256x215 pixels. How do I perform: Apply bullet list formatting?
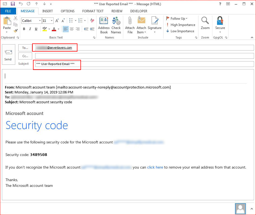[71, 20]
